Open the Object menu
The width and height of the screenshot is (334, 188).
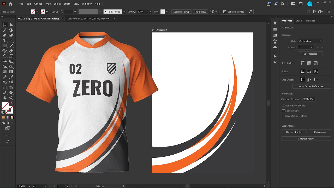38,4
